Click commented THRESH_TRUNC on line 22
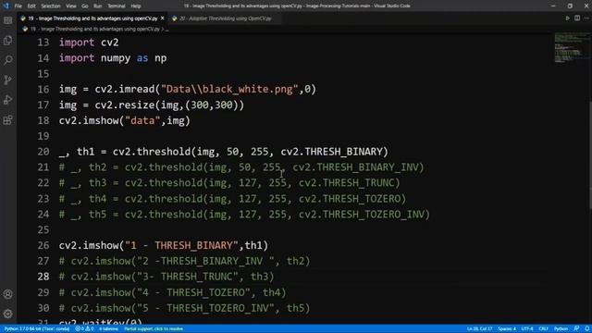 [x=358, y=183]
